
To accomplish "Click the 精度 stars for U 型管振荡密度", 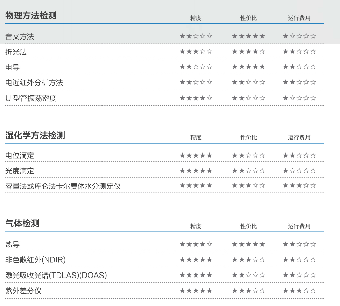I will click(x=196, y=98).
